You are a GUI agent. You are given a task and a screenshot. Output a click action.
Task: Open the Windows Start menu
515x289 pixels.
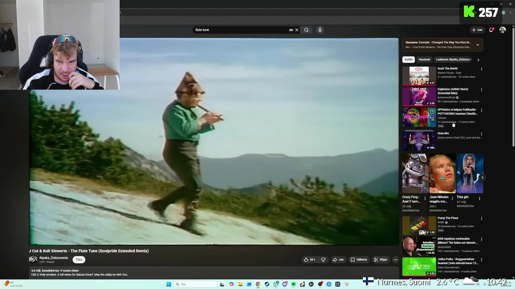pyautogui.click(x=169, y=284)
